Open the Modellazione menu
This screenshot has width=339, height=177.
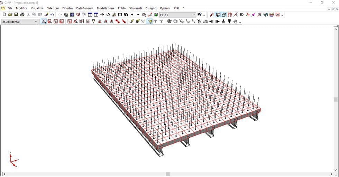[106, 8]
